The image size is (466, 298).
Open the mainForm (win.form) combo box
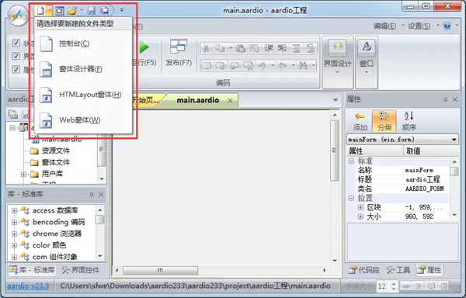(402, 139)
